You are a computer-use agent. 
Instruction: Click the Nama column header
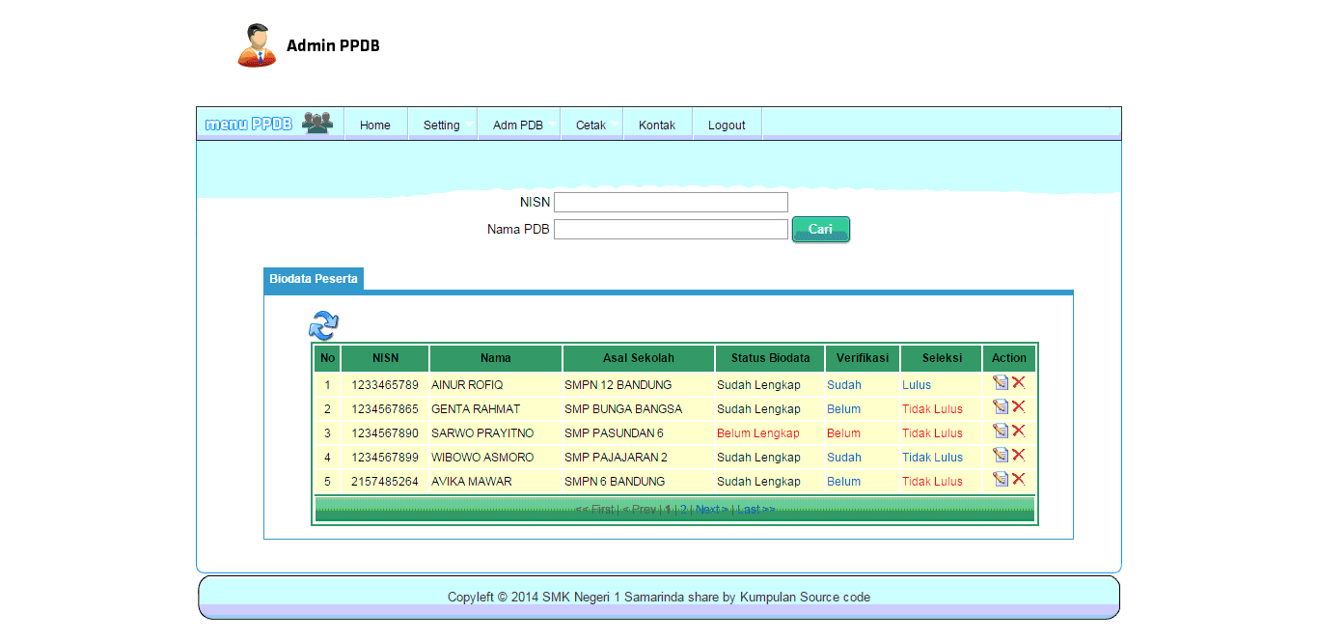pos(496,358)
